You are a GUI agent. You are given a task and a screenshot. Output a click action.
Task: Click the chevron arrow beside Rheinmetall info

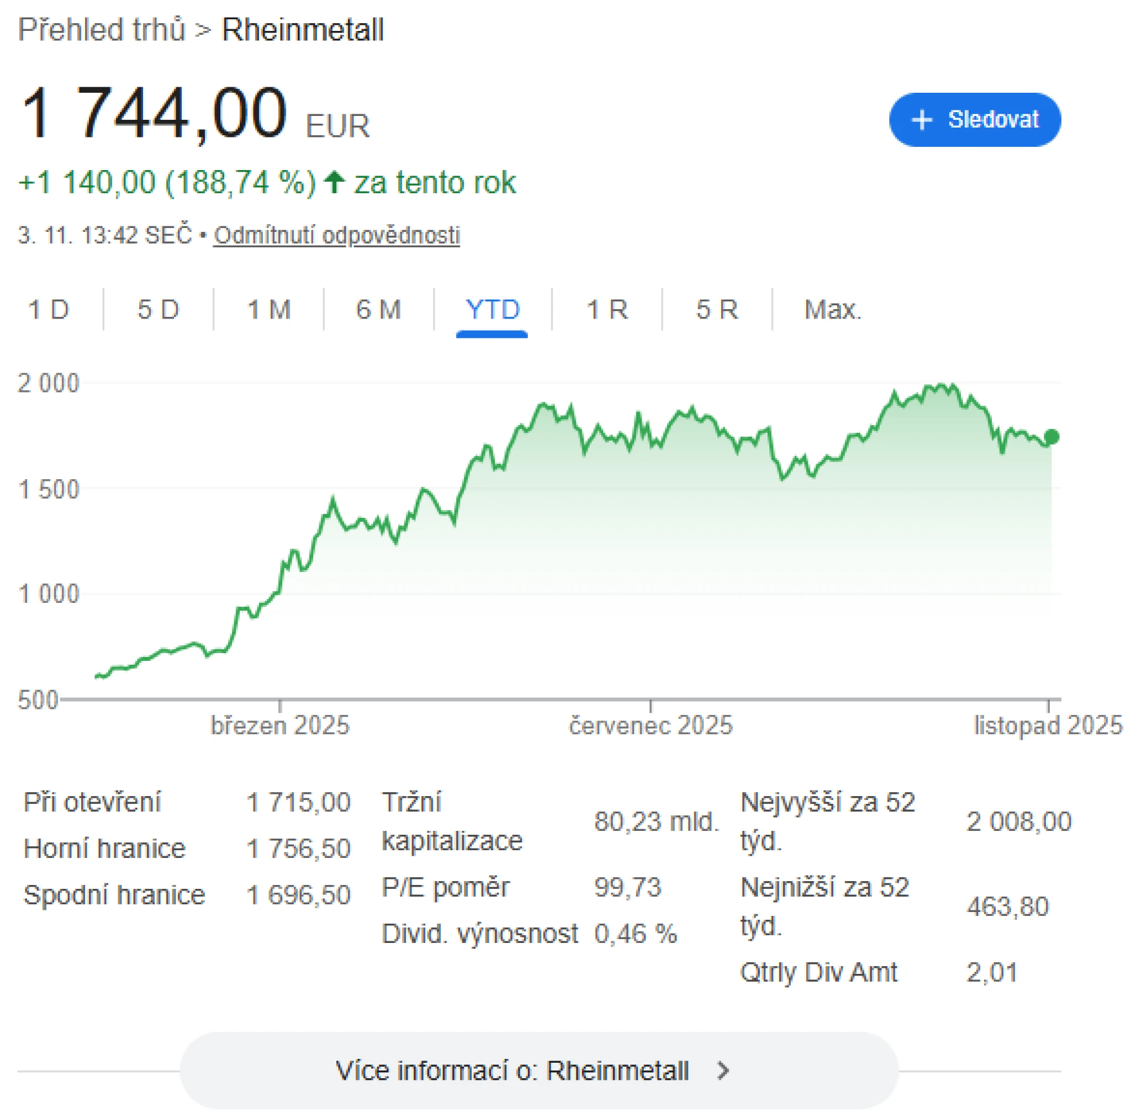pos(724,1071)
